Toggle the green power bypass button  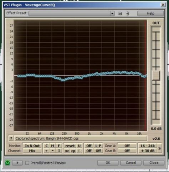pos(7,163)
